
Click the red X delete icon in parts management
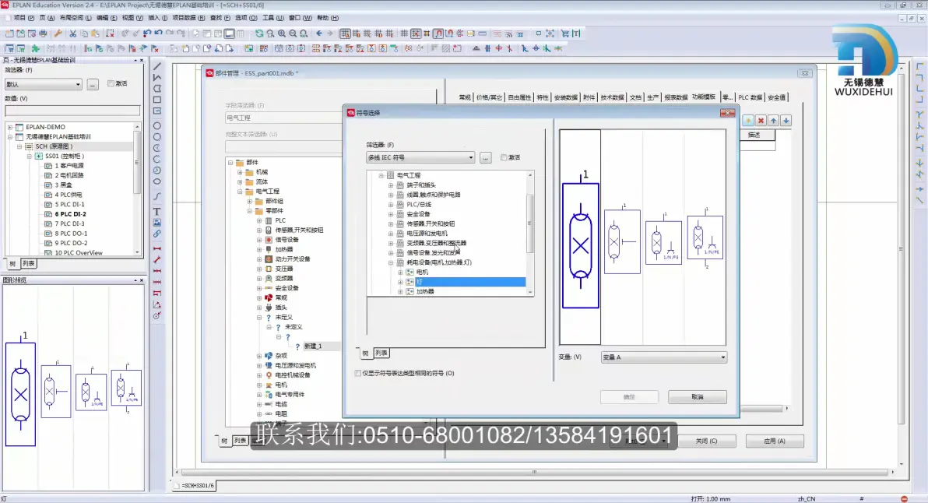point(761,120)
